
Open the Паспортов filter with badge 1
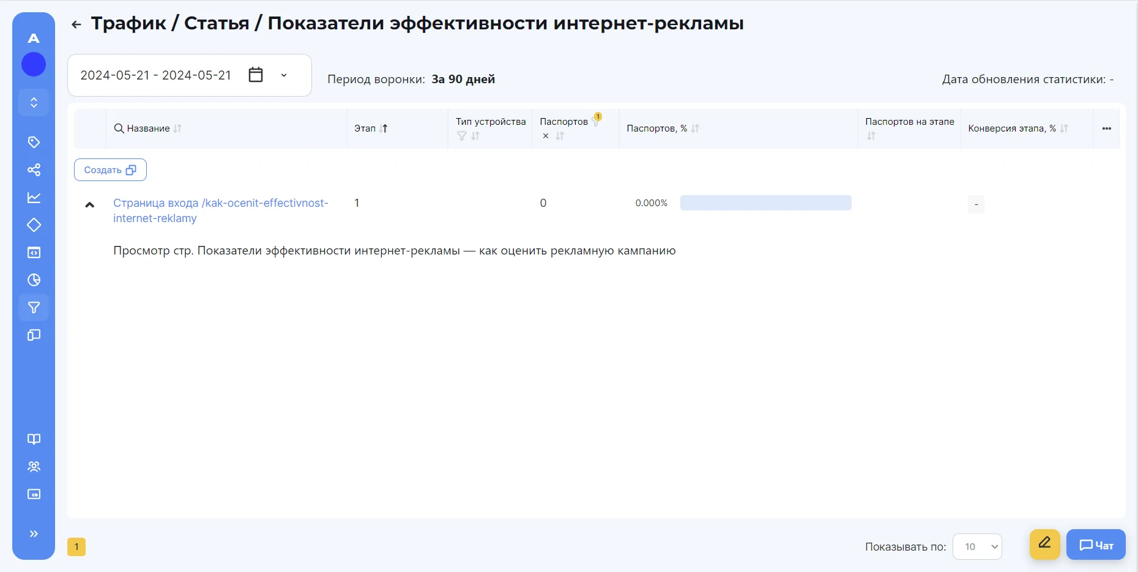point(596,120)
